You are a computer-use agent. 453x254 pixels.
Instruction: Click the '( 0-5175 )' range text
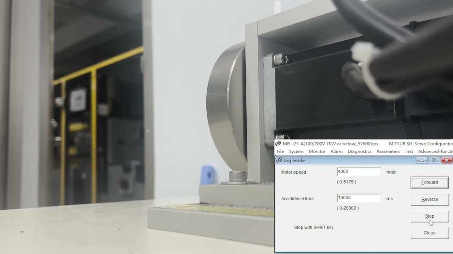[x=346, y=182]
